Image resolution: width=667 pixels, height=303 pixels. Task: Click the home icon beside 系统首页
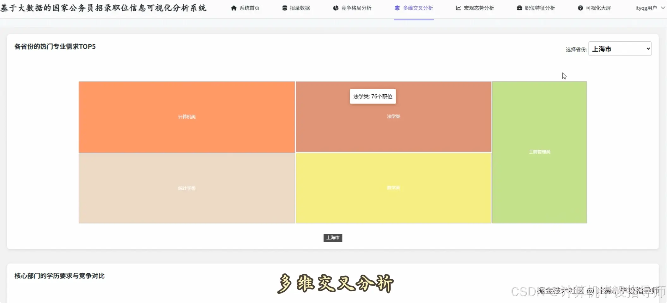coord(234,8)
